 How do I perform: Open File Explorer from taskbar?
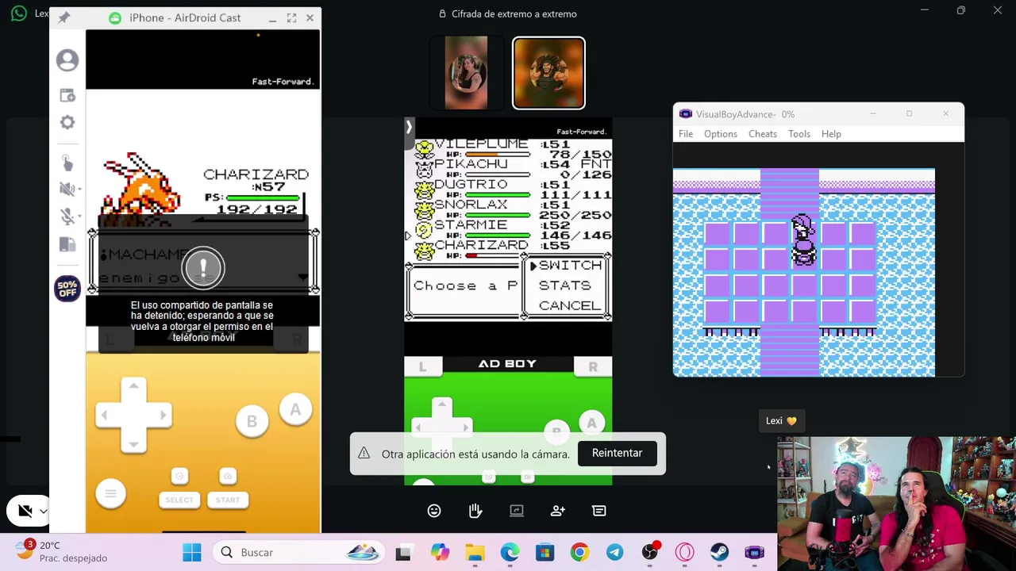tap(475, 552)
